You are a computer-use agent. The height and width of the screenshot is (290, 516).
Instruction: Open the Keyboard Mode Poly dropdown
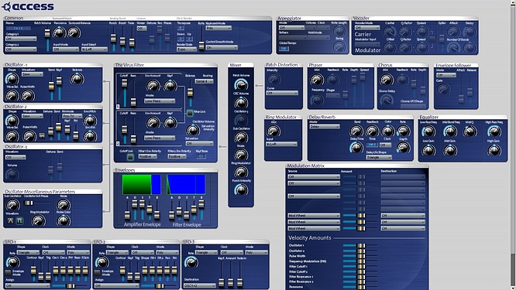(x=218, y=29)
